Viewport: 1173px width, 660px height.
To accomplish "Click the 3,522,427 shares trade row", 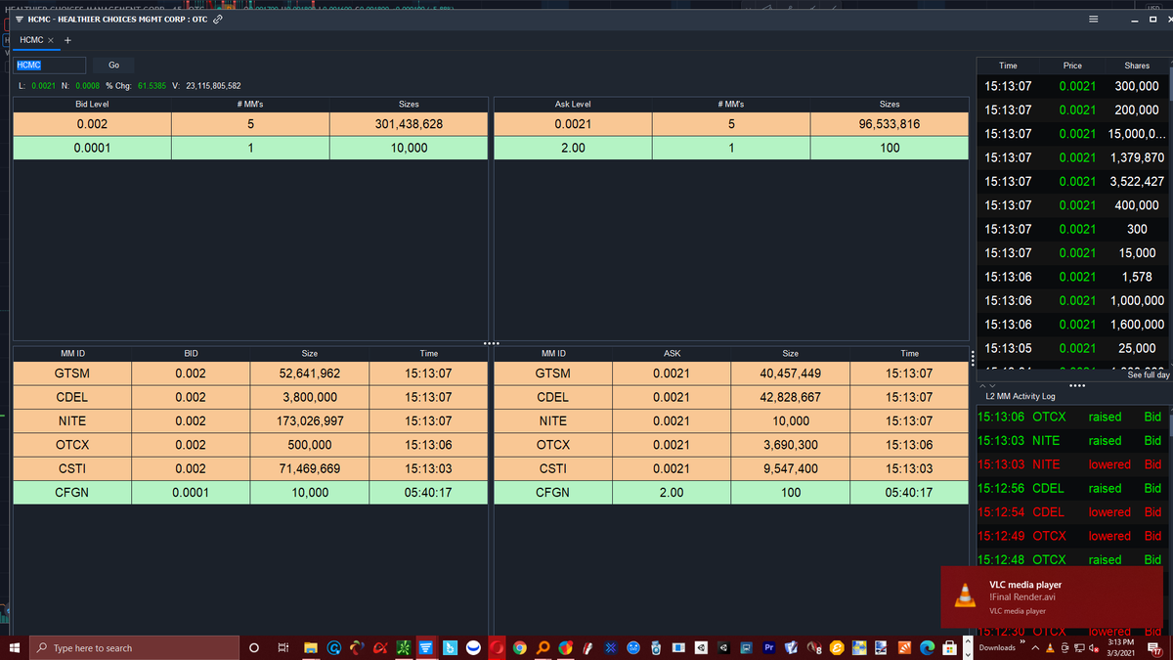I will point(1075,181).
